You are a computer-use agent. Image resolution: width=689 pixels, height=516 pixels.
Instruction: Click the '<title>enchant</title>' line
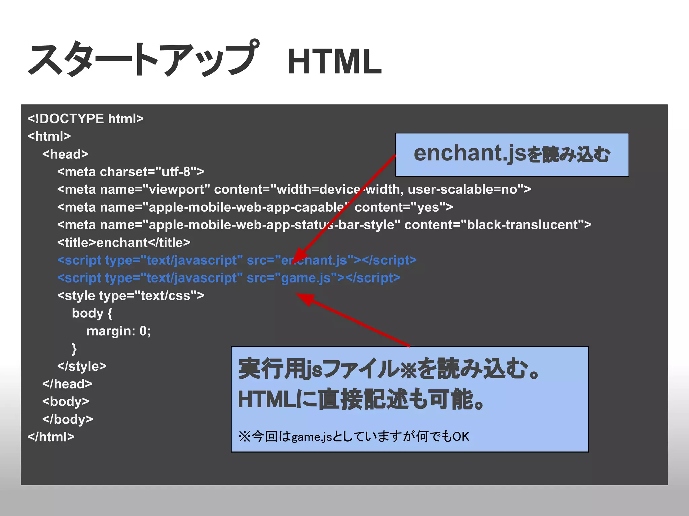click(x=124, y=243)
